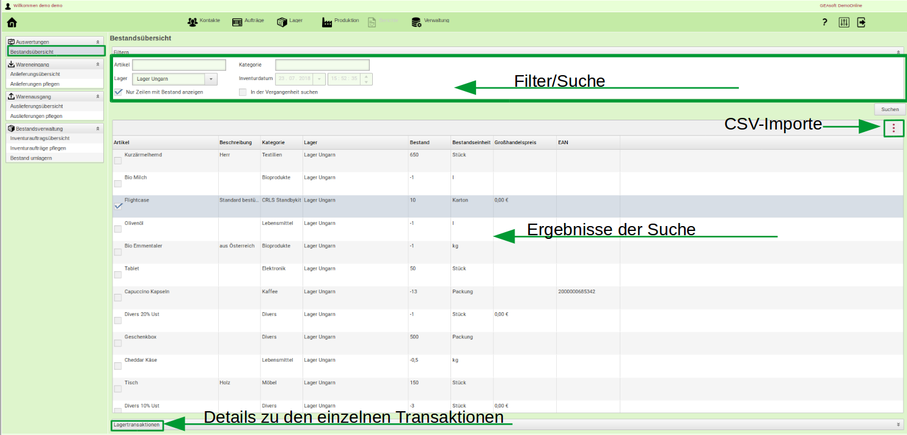Click the Home icon in the toolbar
Image resolution: width=907 pixels, height=435 pixels.
[12, 21]
